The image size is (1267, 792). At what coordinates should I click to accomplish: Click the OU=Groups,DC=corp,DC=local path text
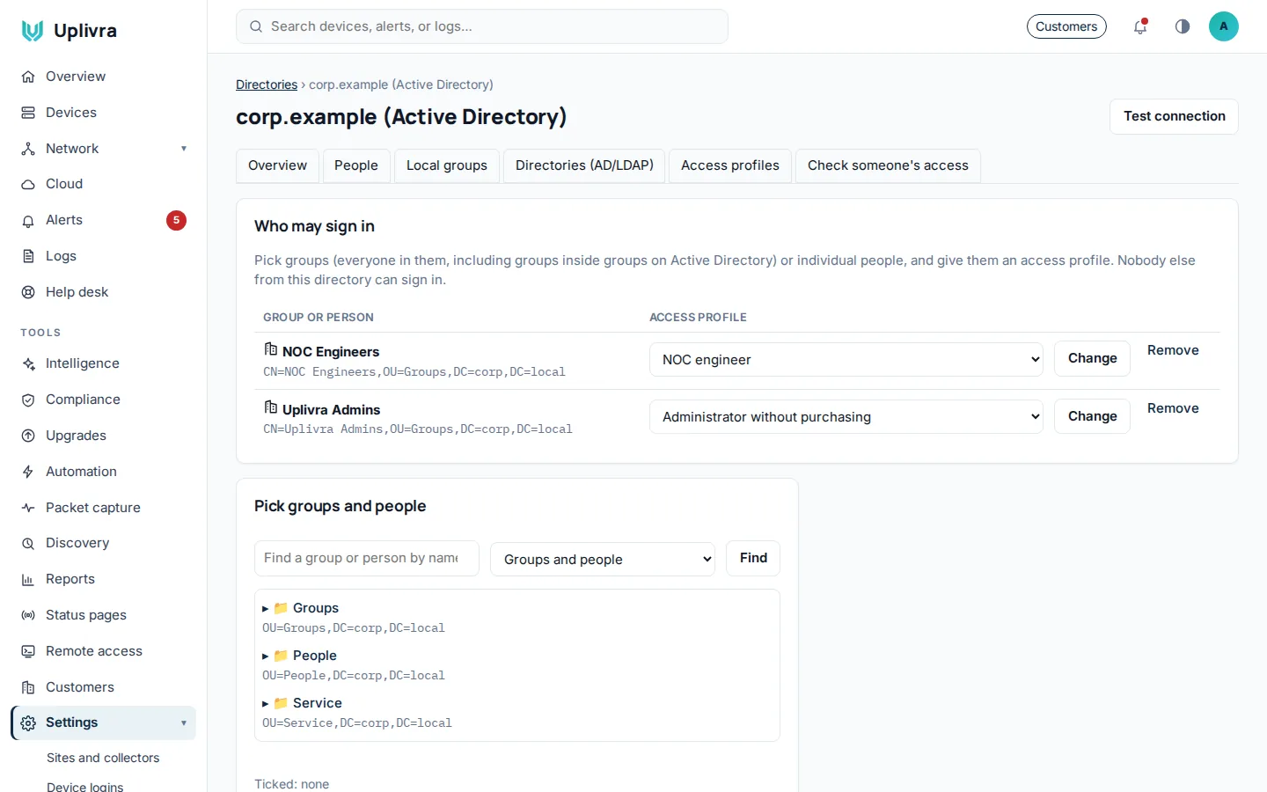[x=354, y=628]
